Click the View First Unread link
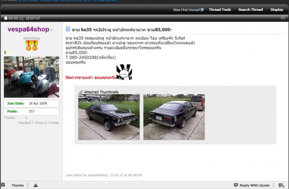Image resolution: width=289 pixels, height=189 pixels. pyautogui.click(x=186, y=9)
